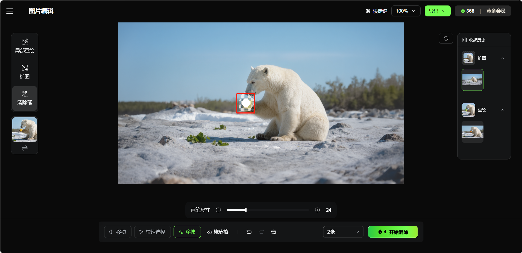
Task: Click the reset rotate icon near history
Action: 446,38
